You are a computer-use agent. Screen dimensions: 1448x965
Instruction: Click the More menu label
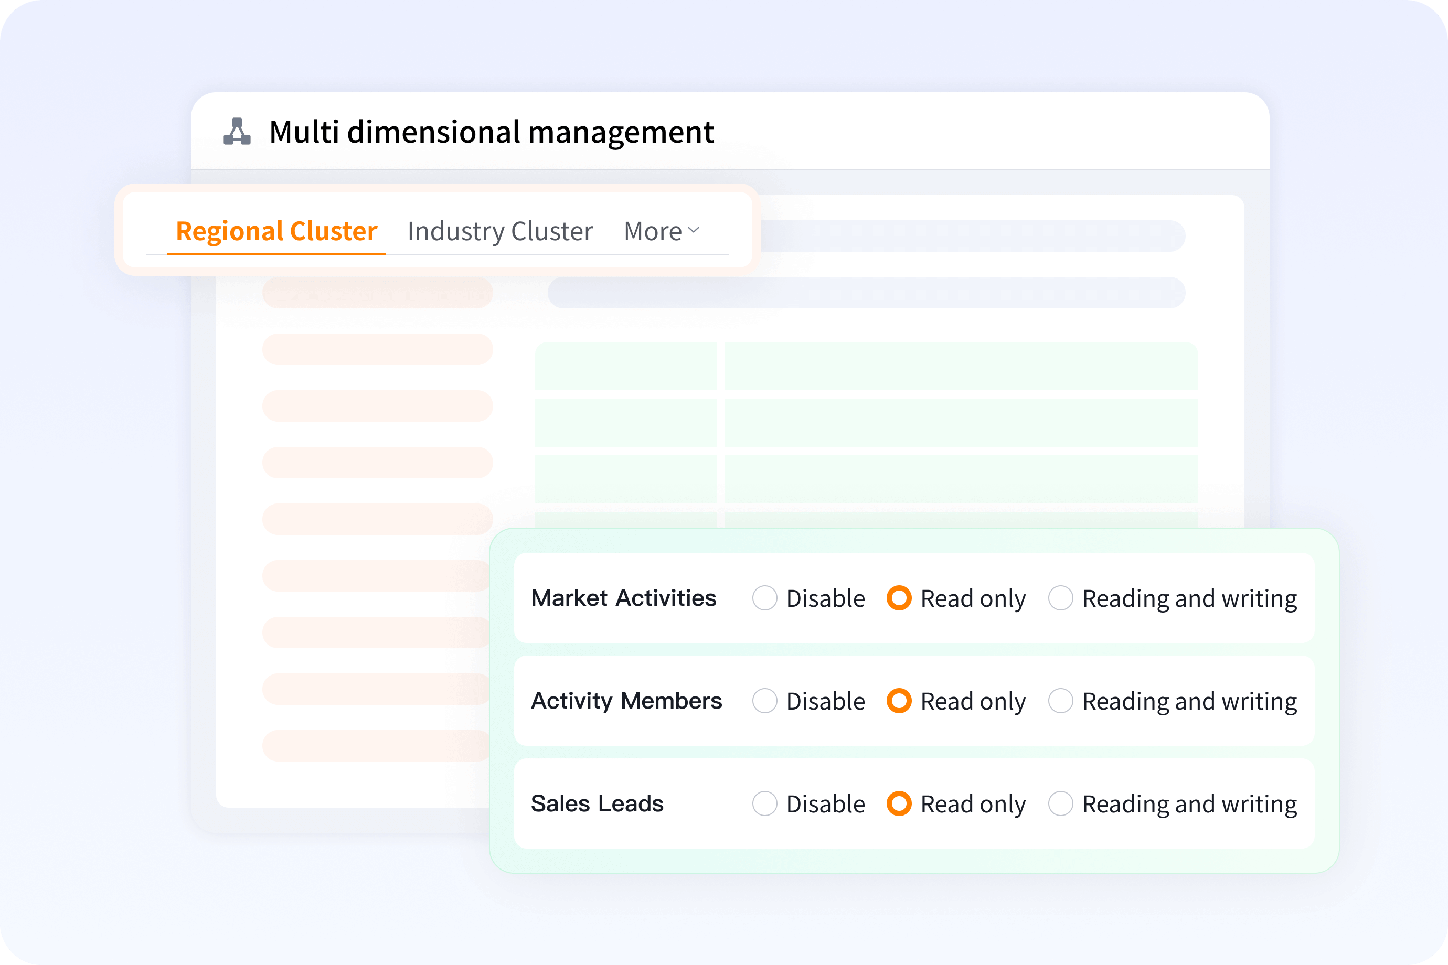click(653, 231)
